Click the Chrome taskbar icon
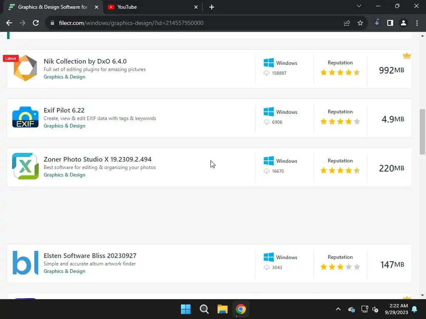 point(241,309)
